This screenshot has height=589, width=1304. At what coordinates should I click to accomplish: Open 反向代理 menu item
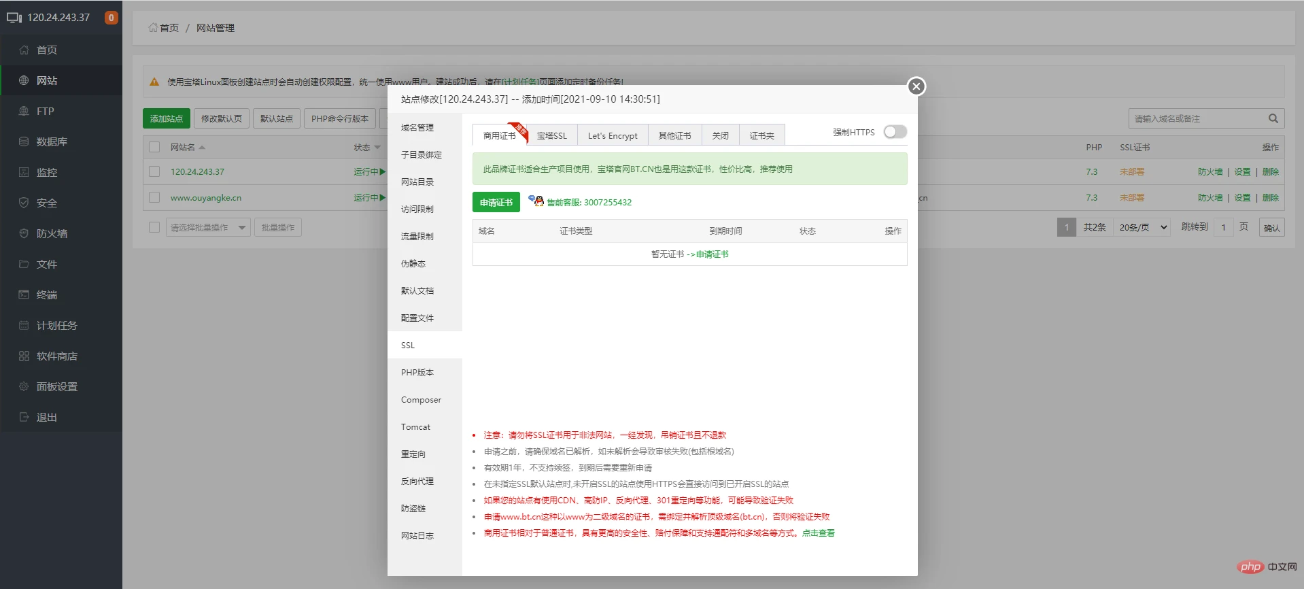click(x=425, y=481)
